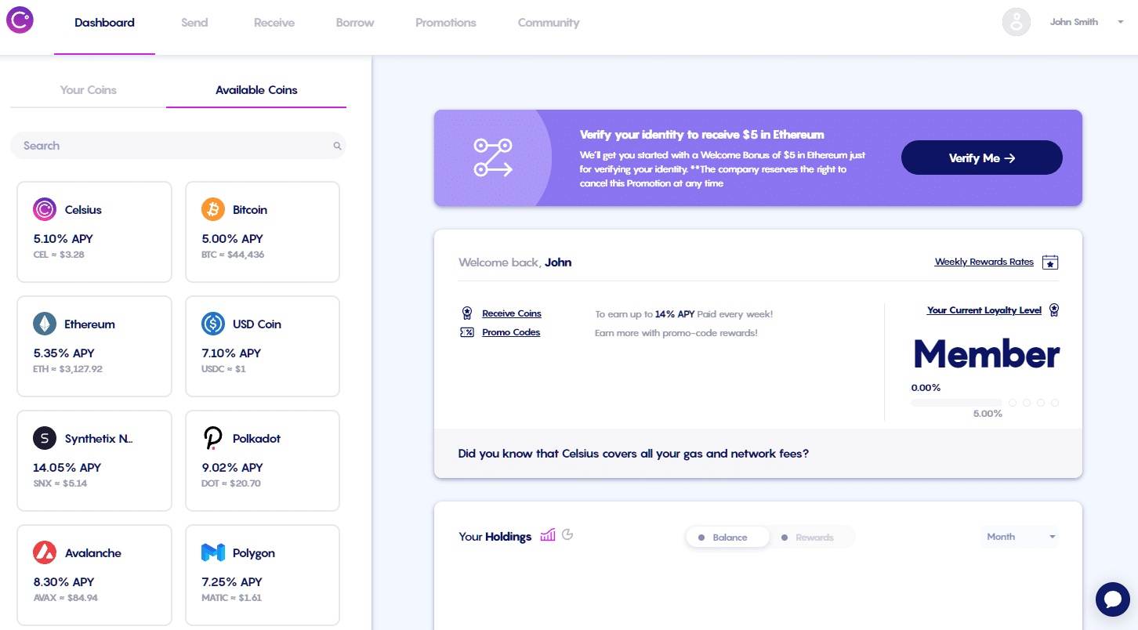
Task: Click the 5.35% APY Ethereum rate
Action: [x=64, y=353]
